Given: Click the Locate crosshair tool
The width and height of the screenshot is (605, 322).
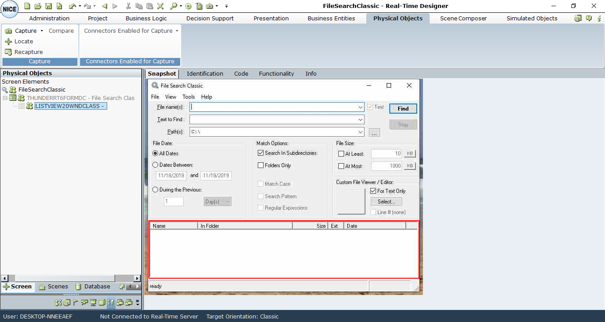Looking at the screenshot, I should [19, 41].
